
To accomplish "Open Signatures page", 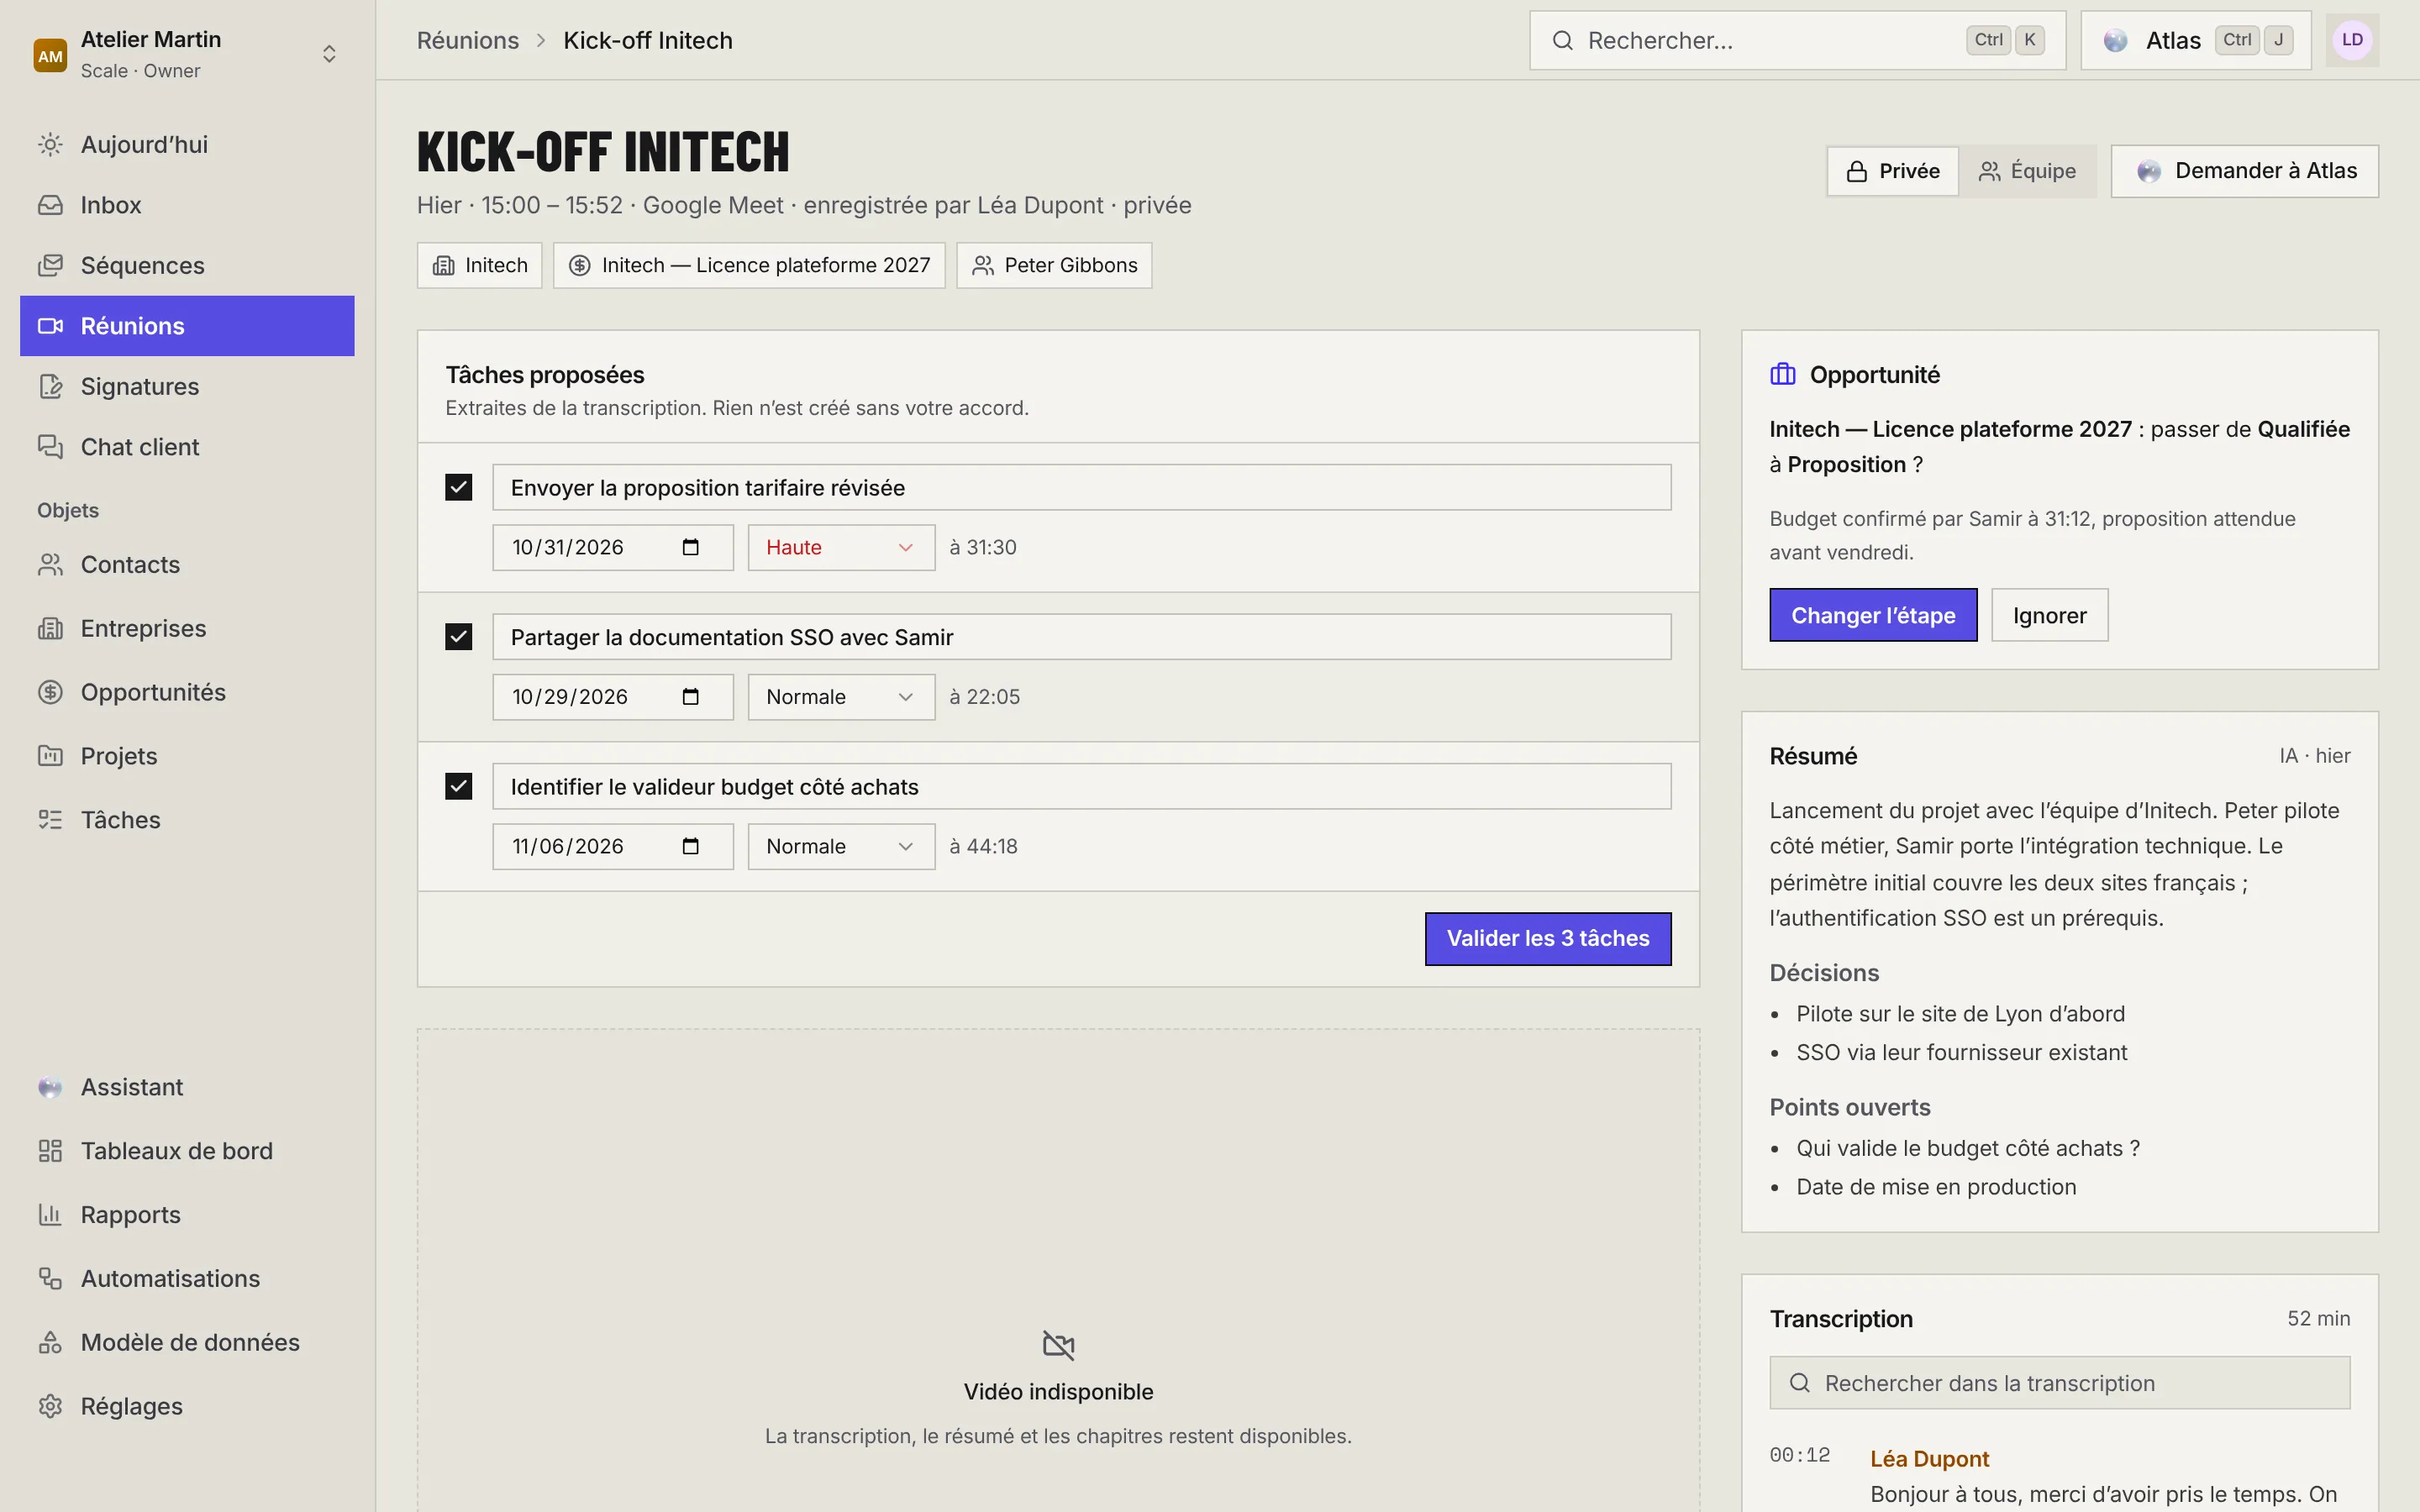I will click(x=187, y=386).
